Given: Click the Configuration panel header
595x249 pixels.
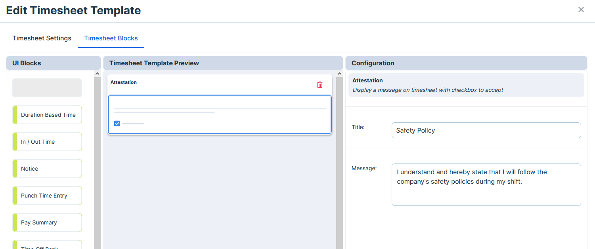Looking at the screenshot, I should [x=466, y=63].
